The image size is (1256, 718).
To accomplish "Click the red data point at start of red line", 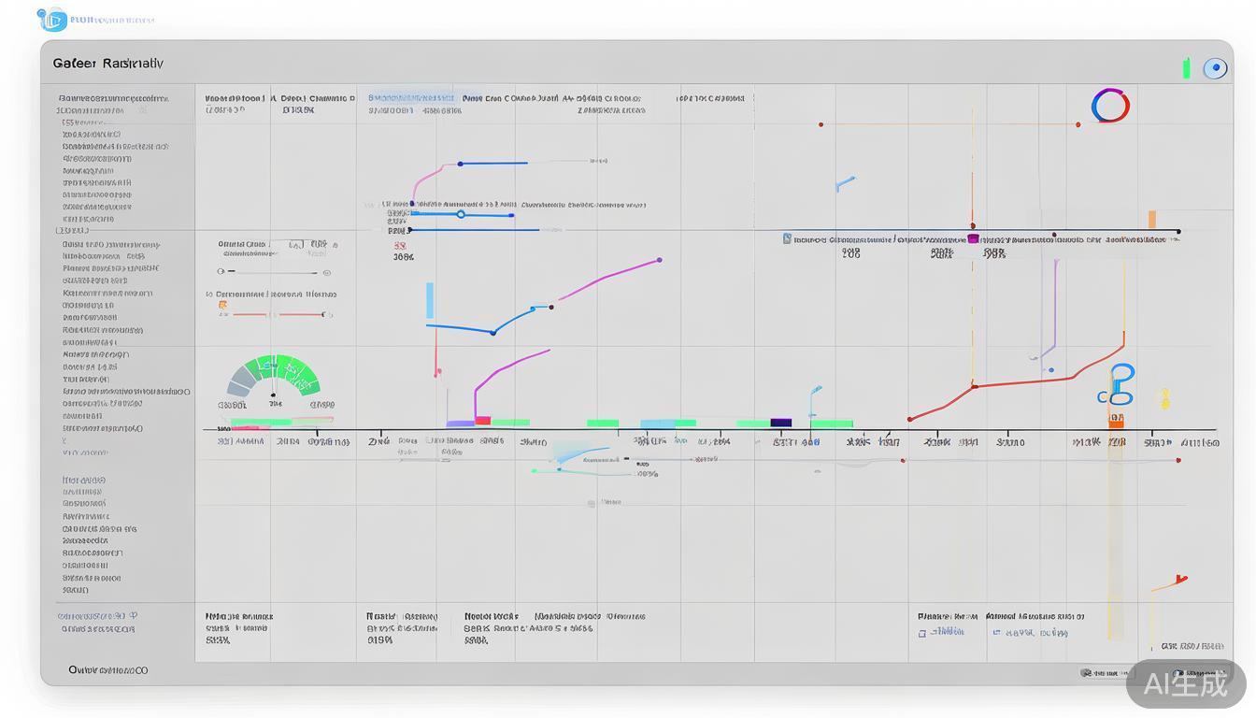I will pos(909,420).
